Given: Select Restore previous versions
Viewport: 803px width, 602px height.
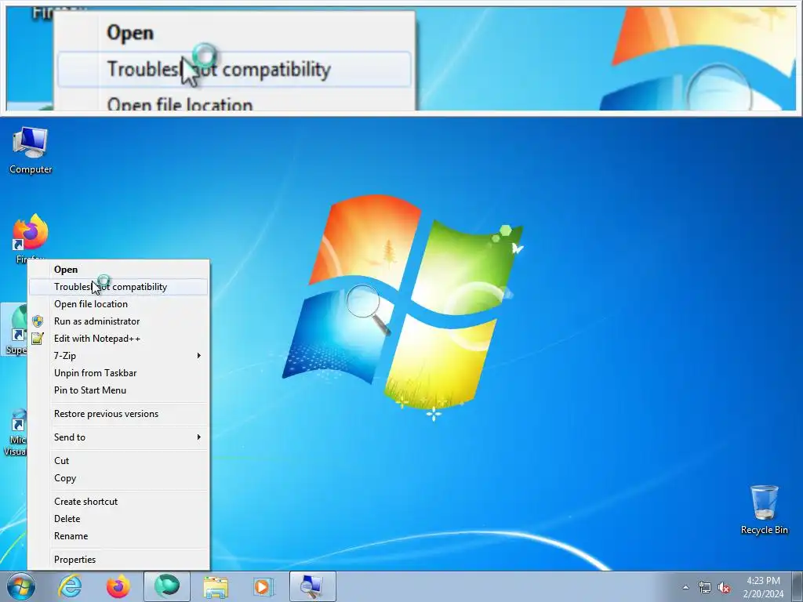Looking at the screenshot, I should pyautogui.click(x=118, y=414).
